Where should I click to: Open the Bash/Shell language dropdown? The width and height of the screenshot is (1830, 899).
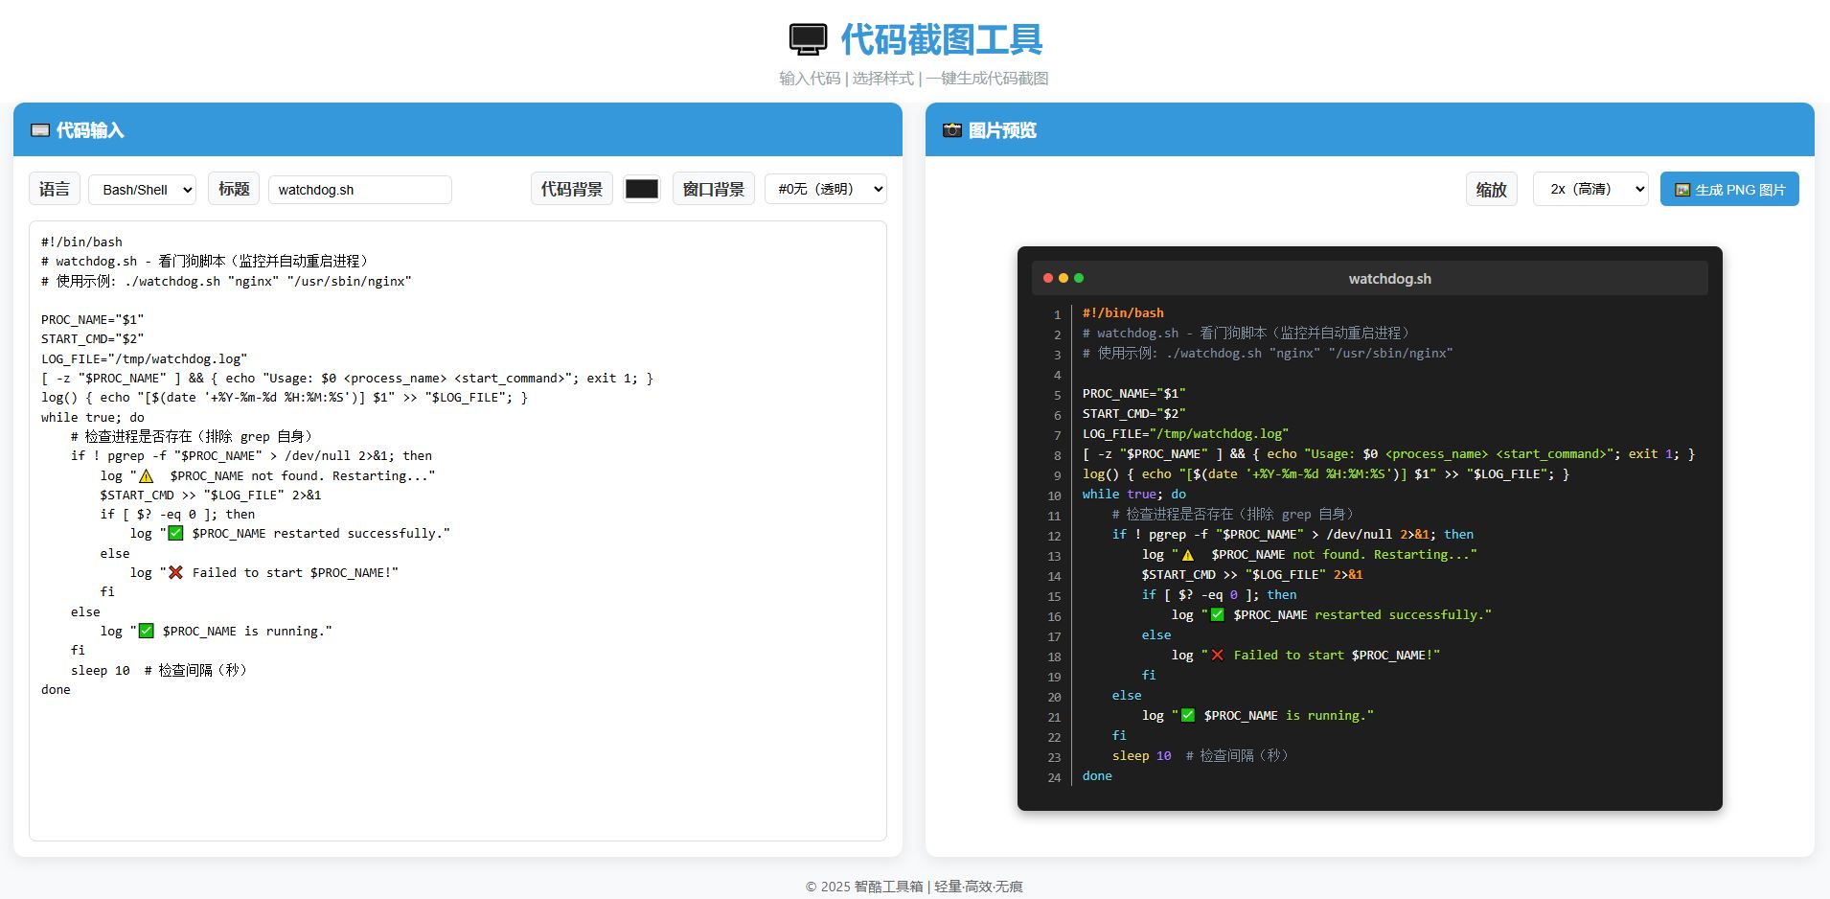coord(143,190)
